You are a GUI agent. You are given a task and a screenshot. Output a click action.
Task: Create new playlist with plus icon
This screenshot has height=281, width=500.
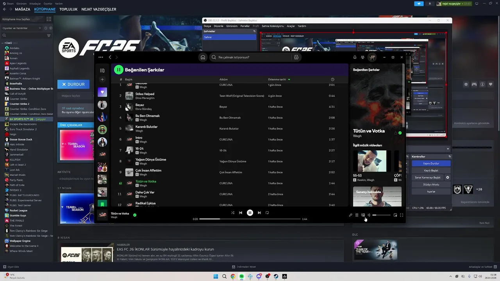(x=102, y=79)
